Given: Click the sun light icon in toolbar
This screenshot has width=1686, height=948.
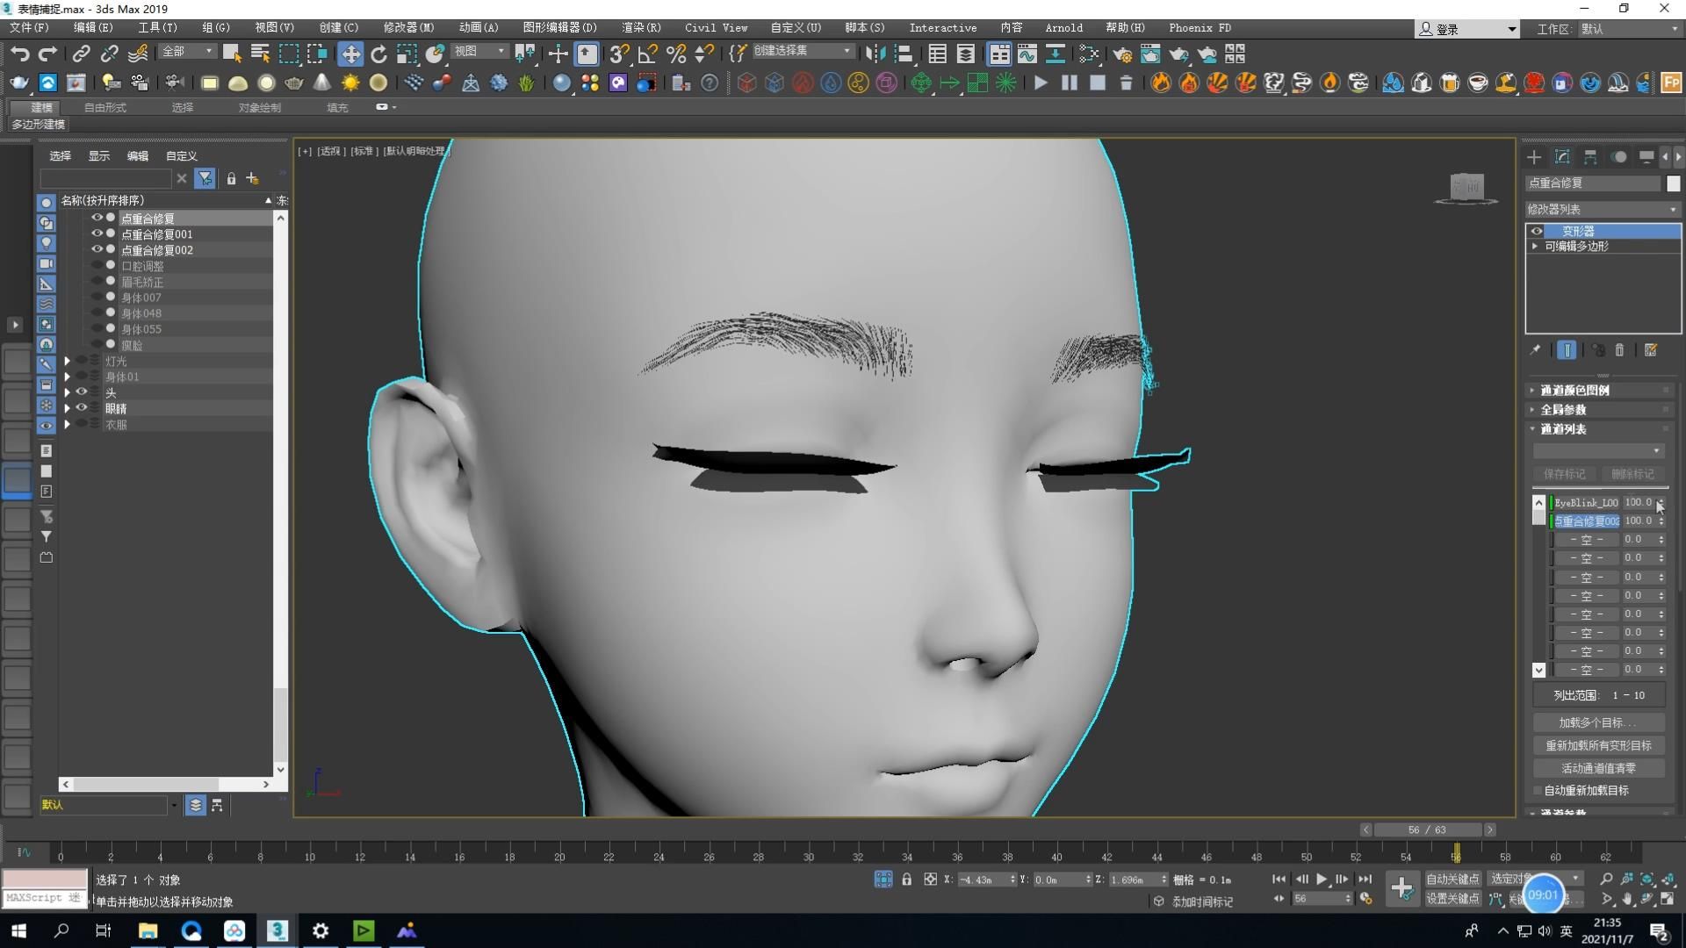Looking at the screenshot, I should coord(350,83).
